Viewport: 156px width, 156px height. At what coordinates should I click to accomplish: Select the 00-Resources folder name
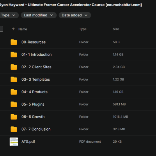coord(34,42)
